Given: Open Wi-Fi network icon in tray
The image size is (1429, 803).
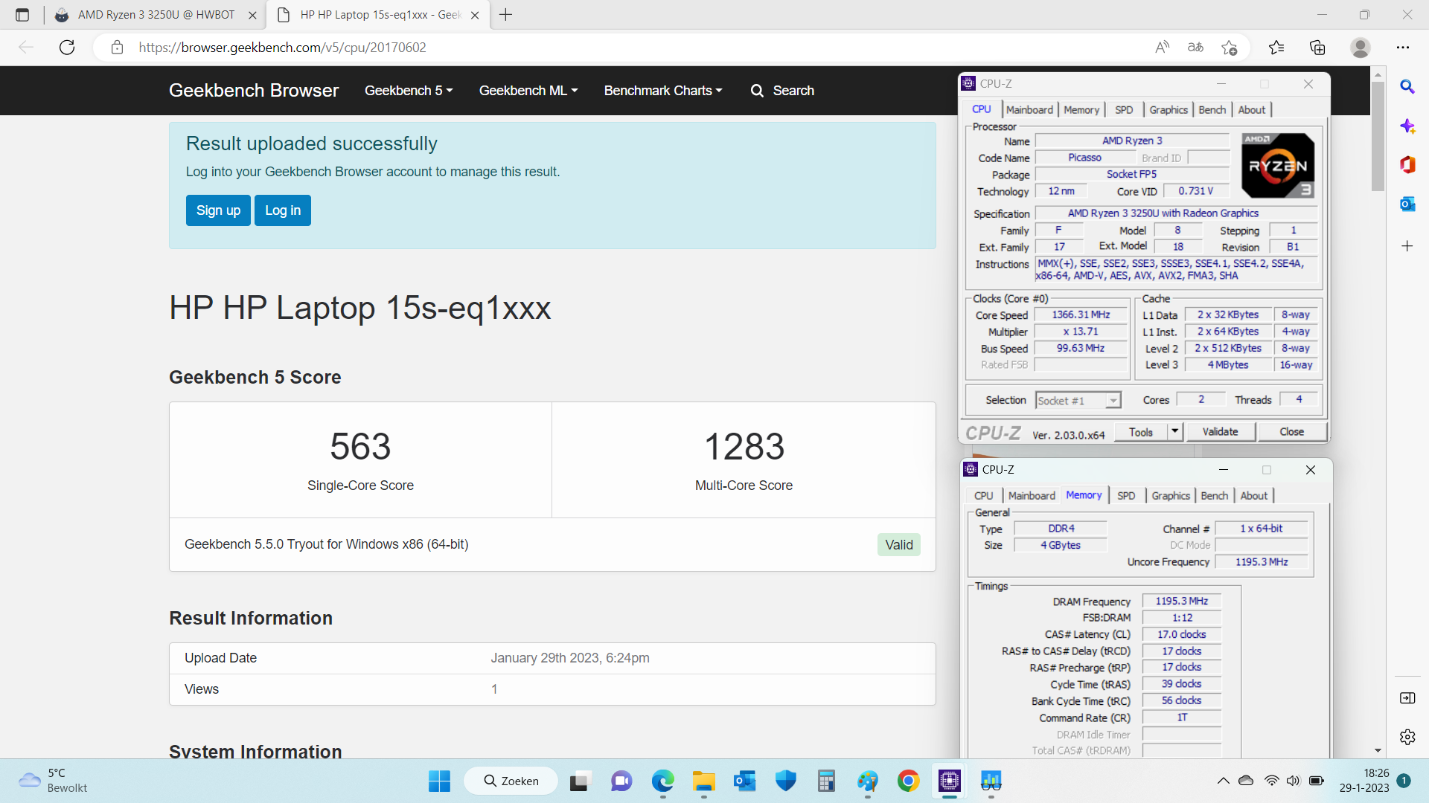Looking at the screenshot, I should [1272, 781].
